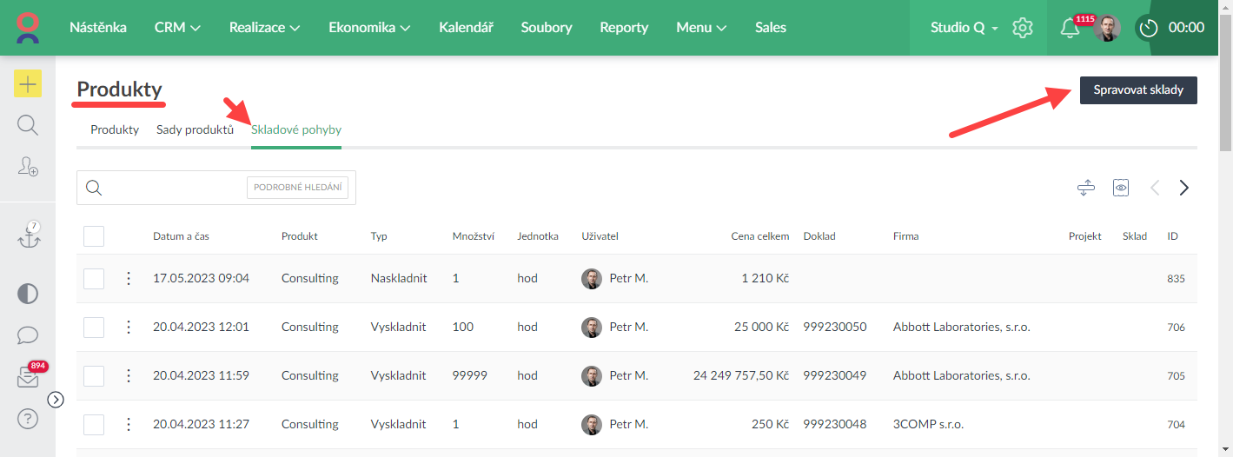Click the Spravovat sklady button
This screenshot has width=1233, height=457.
[x=1137, y=90]
